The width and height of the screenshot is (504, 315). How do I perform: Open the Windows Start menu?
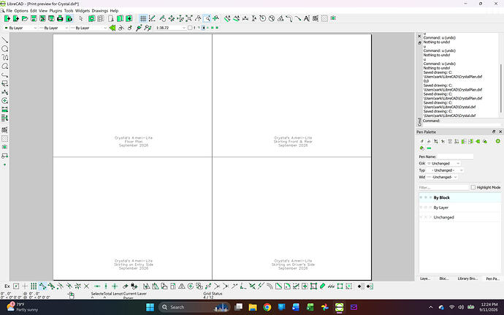point(150,307)
